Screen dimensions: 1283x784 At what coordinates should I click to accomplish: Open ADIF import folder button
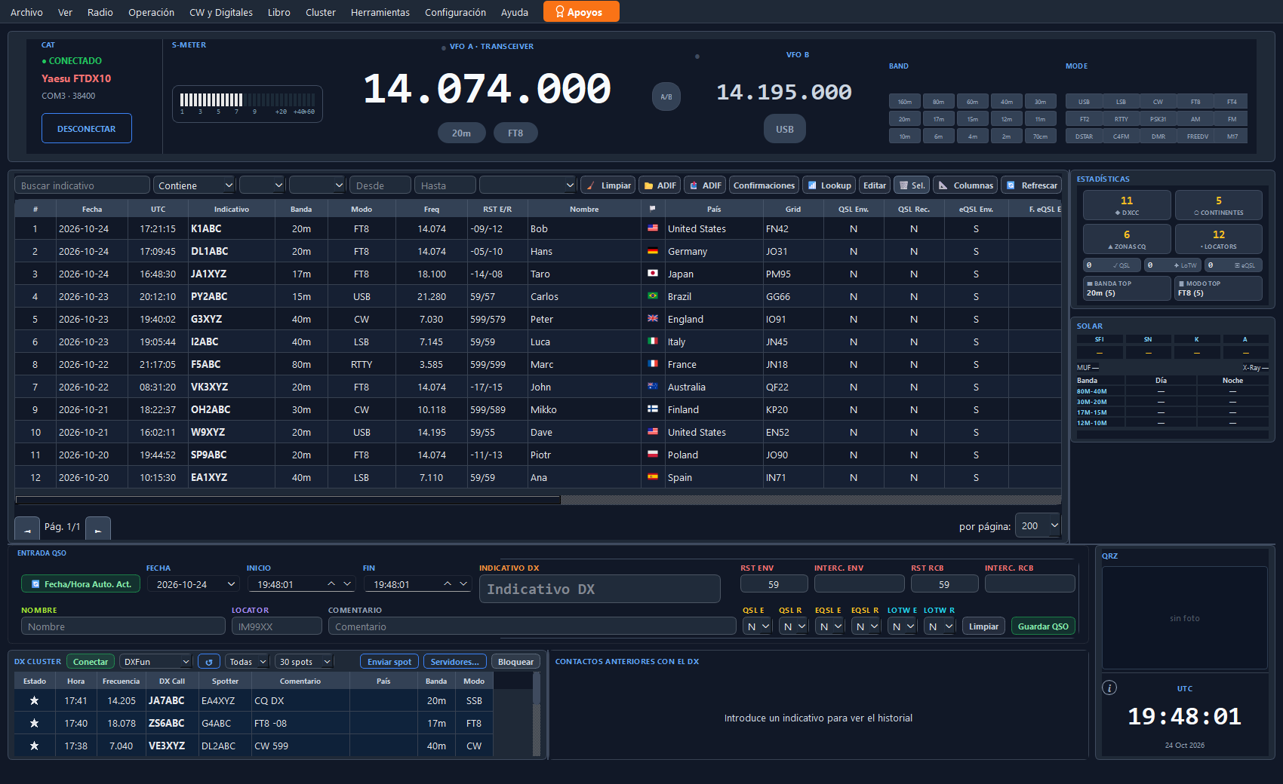pos(660,185)
